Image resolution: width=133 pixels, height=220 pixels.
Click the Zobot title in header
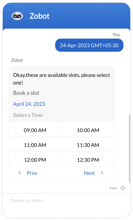coord(40,16)
